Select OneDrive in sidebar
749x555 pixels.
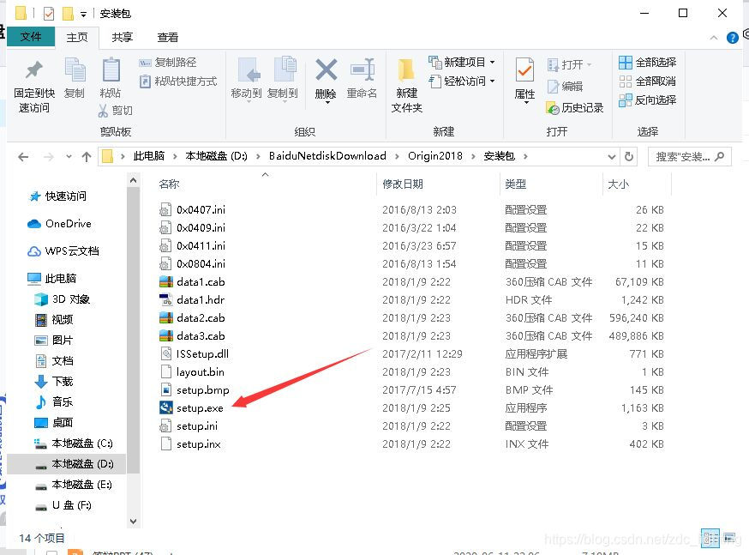tap(59, 223)
